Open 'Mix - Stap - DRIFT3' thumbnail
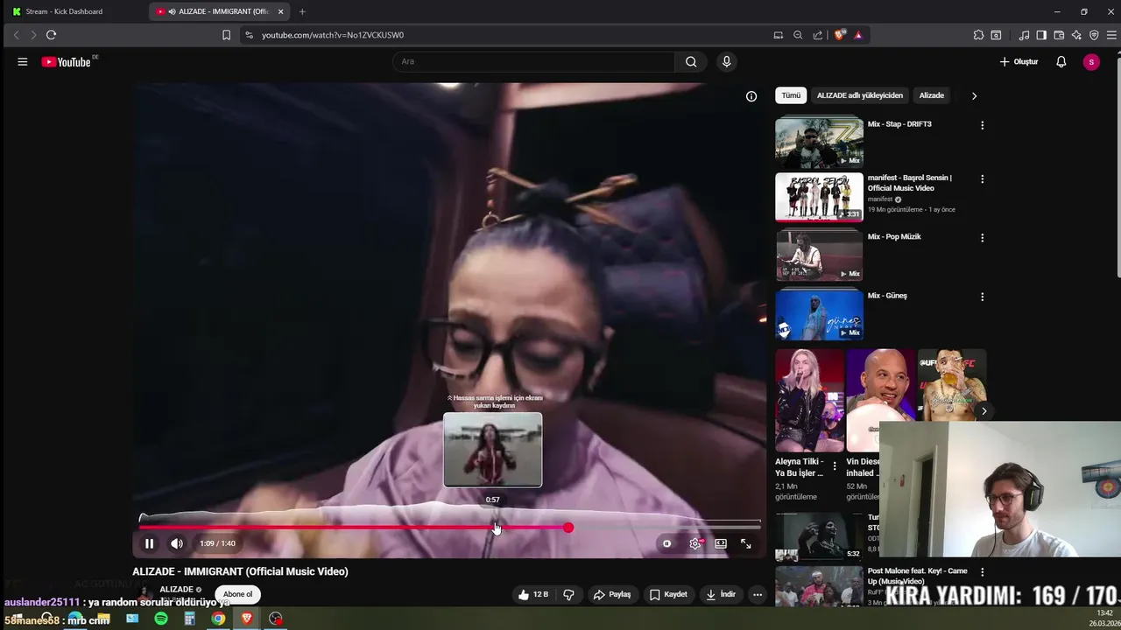This screenshot has width=1121, height=630. click(819, 142)
